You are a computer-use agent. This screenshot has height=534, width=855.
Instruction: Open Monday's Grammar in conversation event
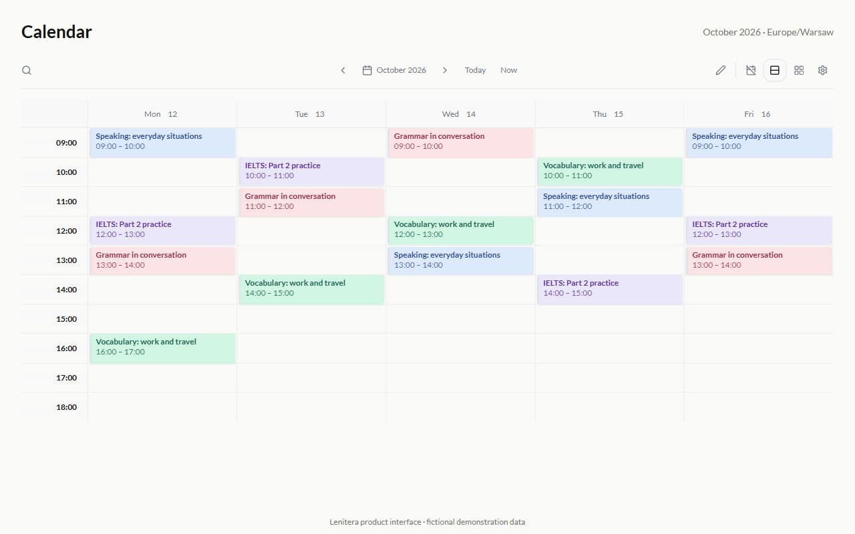click(162, 261)
